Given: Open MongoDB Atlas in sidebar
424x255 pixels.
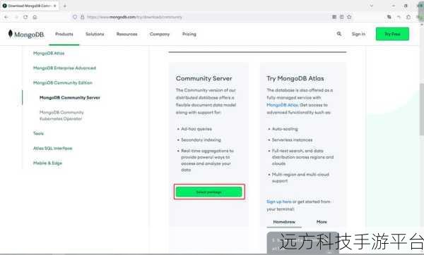Looking at the screenshot, I should point(49,53).
